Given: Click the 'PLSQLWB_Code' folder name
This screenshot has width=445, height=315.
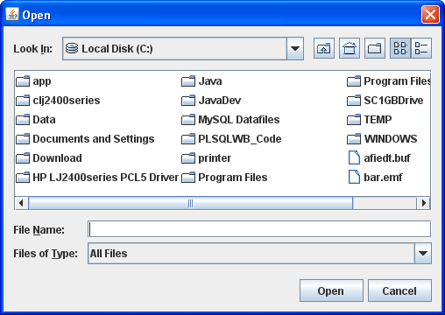Looking at the screenshot, I should click(240, 139).
